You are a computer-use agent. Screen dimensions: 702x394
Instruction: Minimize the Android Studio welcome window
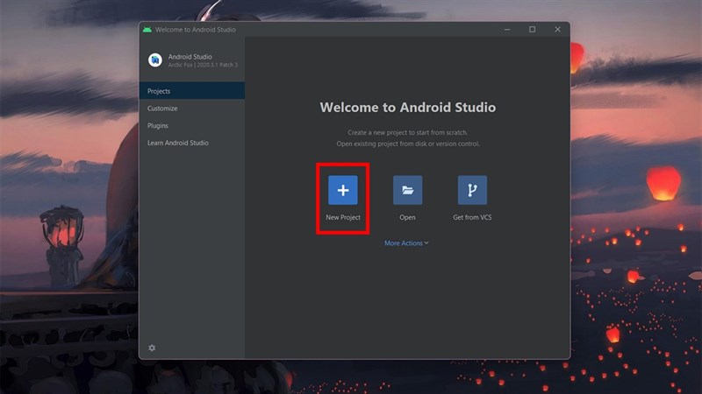coord(506,30)
